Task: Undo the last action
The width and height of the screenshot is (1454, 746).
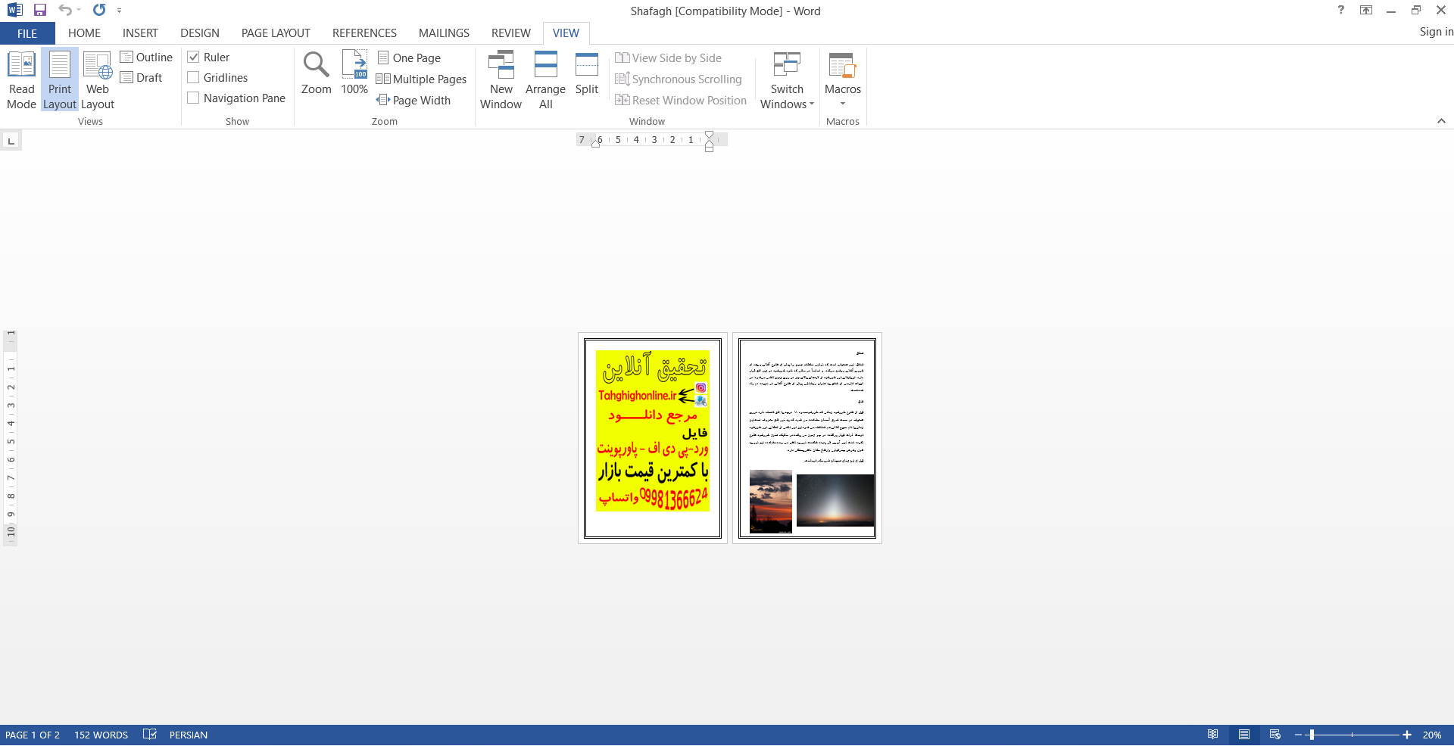Action: pyautogui.click(x=66, y=11)
